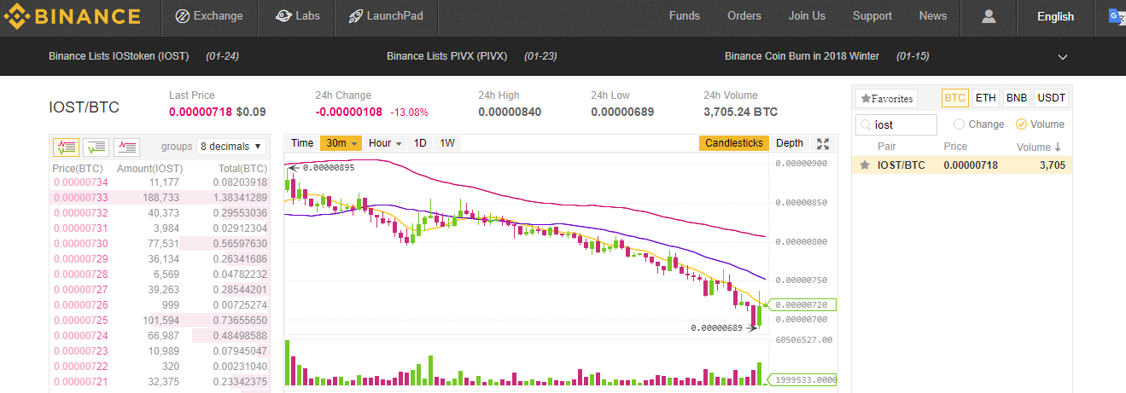Click sell order at price 0.00000730

coord(160,244)
